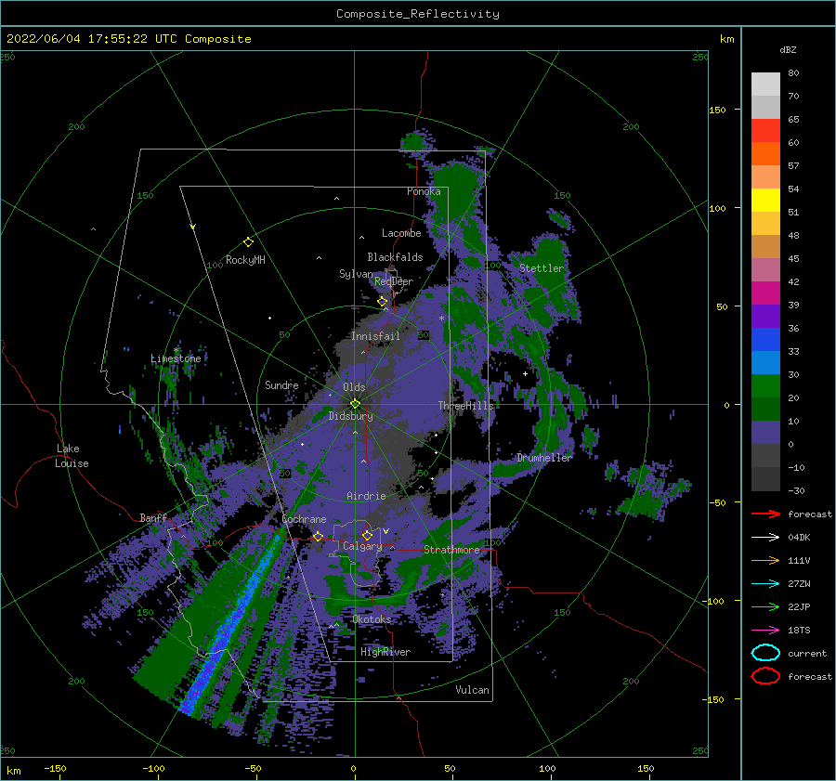The image size is (836, 781).
Task: Click the red forecast arrow legend symbol
Action: click(x=765, y=514)
